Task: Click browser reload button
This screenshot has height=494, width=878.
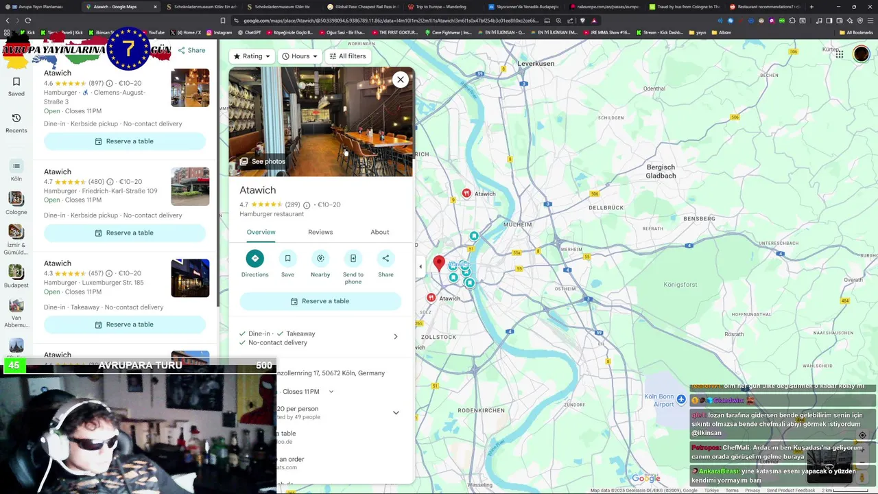Action: [27, 21]
